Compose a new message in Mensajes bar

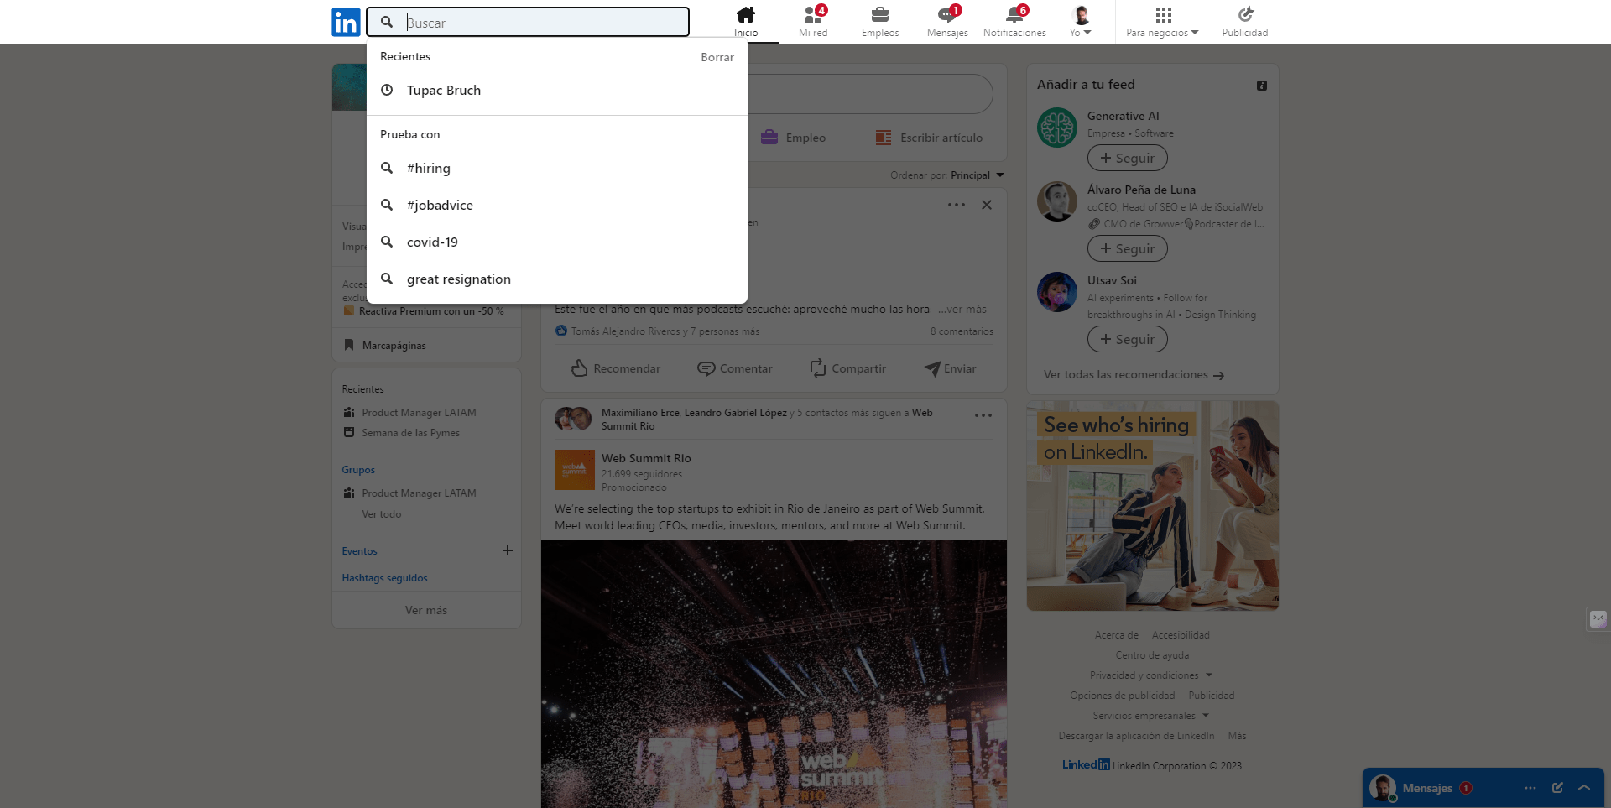tap(1557, 788)
